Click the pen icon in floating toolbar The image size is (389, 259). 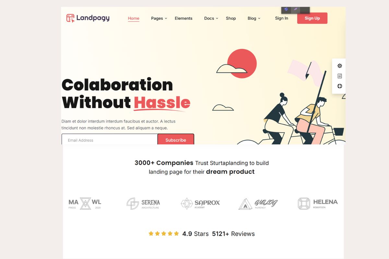295,9
